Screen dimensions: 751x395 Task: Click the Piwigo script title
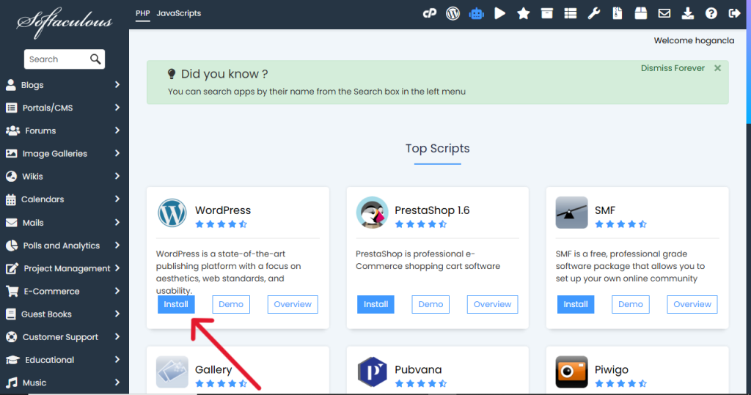pos(612,369)
